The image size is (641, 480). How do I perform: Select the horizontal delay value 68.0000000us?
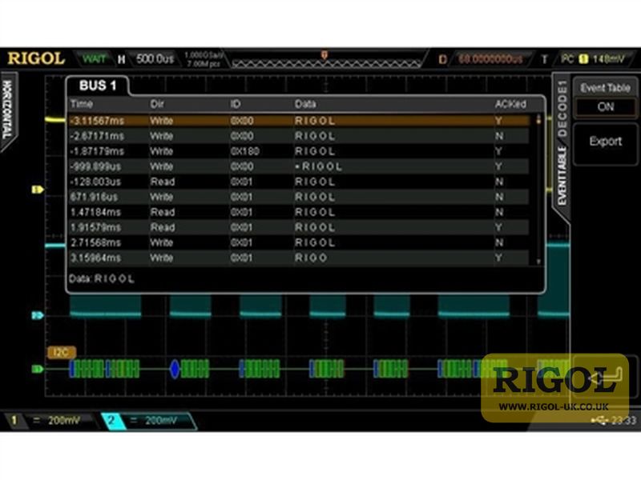pos(490,59)
